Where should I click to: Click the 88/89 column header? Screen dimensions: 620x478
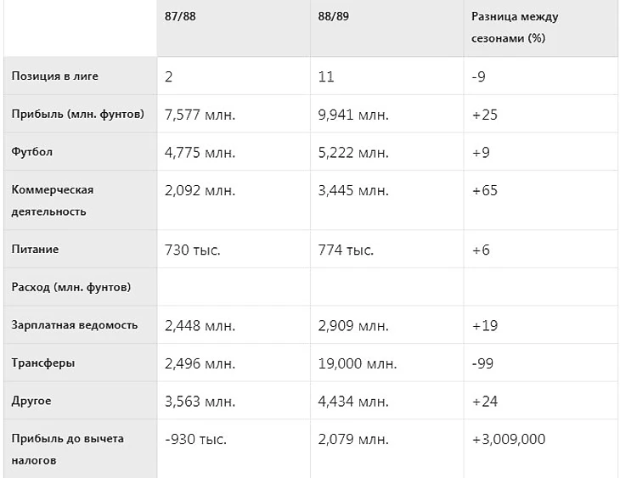(x=331, y=17)
